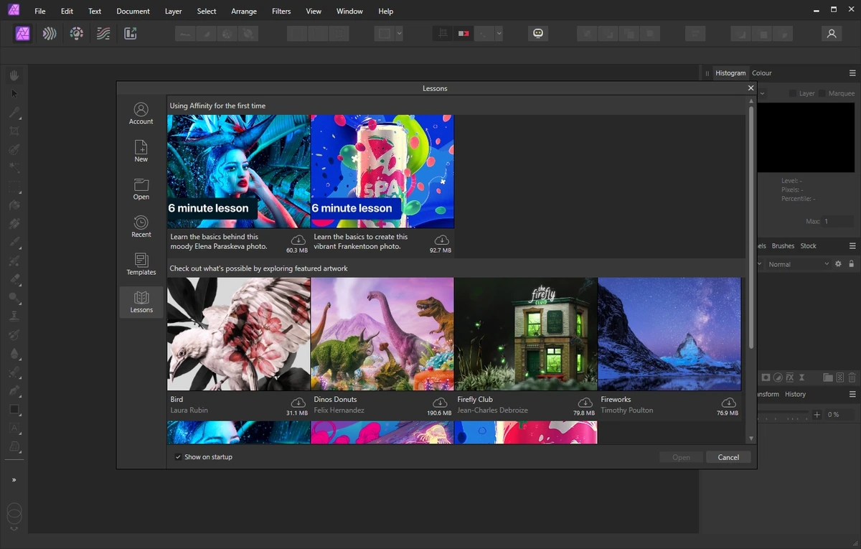
Task: Open the Filters menu
Action: [281, 11]
